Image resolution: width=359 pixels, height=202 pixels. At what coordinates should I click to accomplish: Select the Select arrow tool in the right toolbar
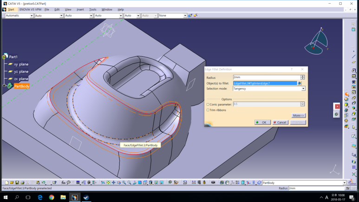(x=354, y=127)
